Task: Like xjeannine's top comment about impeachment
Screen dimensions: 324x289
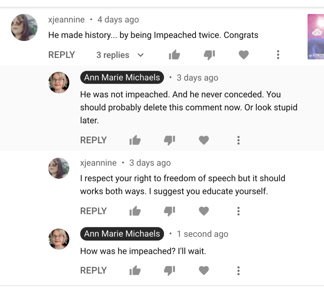Action: point(174,55)
